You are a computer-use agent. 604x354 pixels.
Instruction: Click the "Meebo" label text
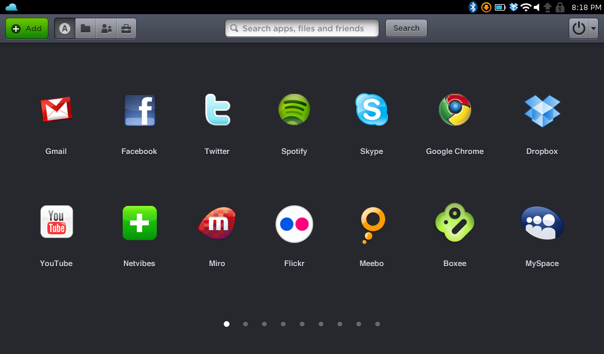pyautogui.click(x=372, y=264)
